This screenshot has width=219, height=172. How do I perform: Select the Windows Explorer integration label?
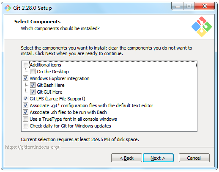coord(60,78)
